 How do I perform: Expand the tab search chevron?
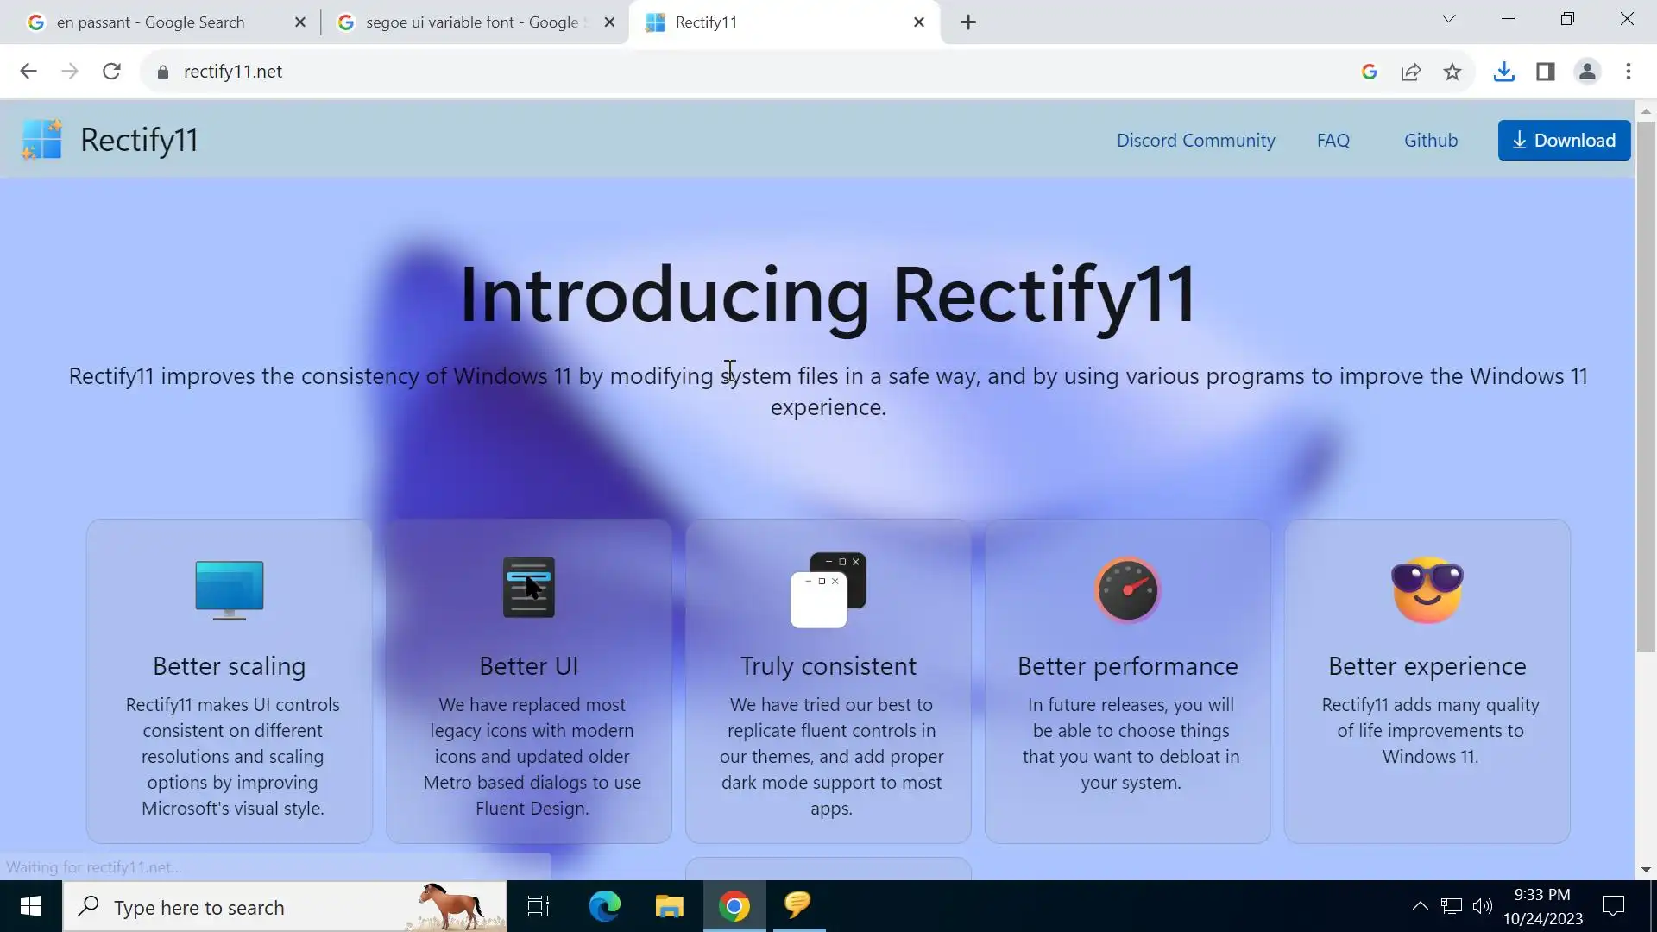tap(1449, 19)
